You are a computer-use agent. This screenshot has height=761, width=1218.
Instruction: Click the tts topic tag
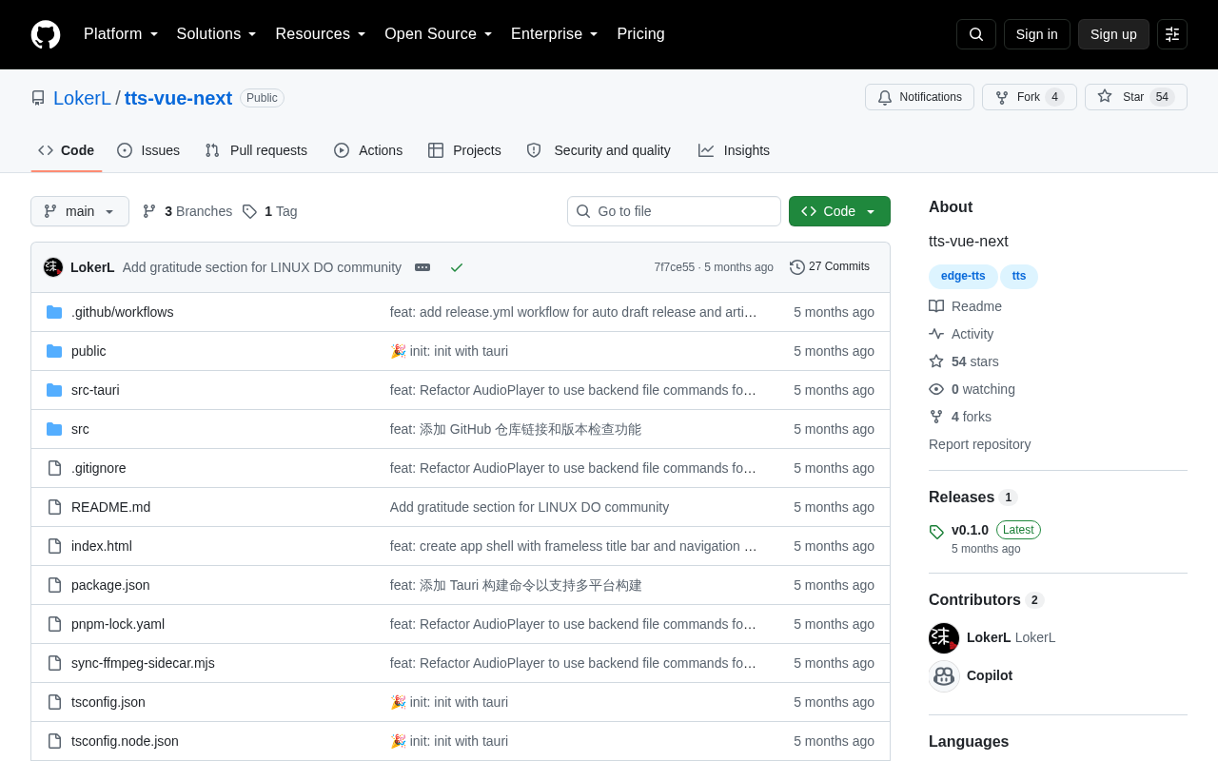coord(1019,276)
